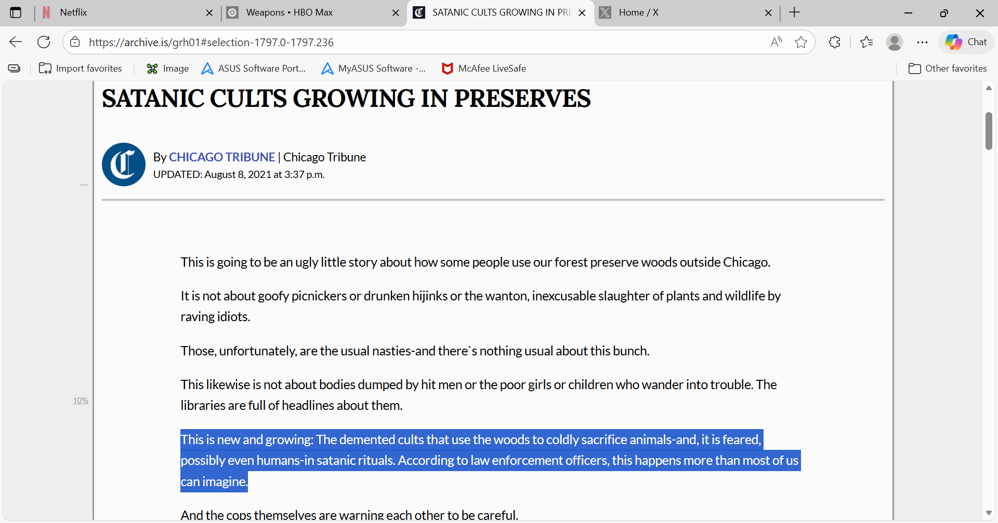Screen dimensions: 998x523
Task: Open the Favorites list icon
Action: [x=866, y=42]
